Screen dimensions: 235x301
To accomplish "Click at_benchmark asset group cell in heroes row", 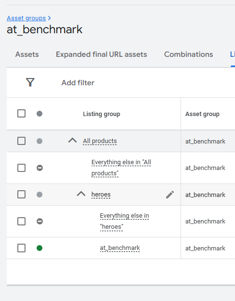I will point(205,195).
